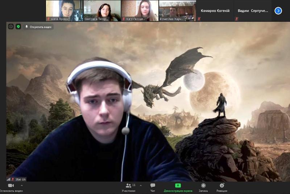This screenshot has height=194, width=290.
Task: Click the Stas Us name label
Action: coord(20,179)
